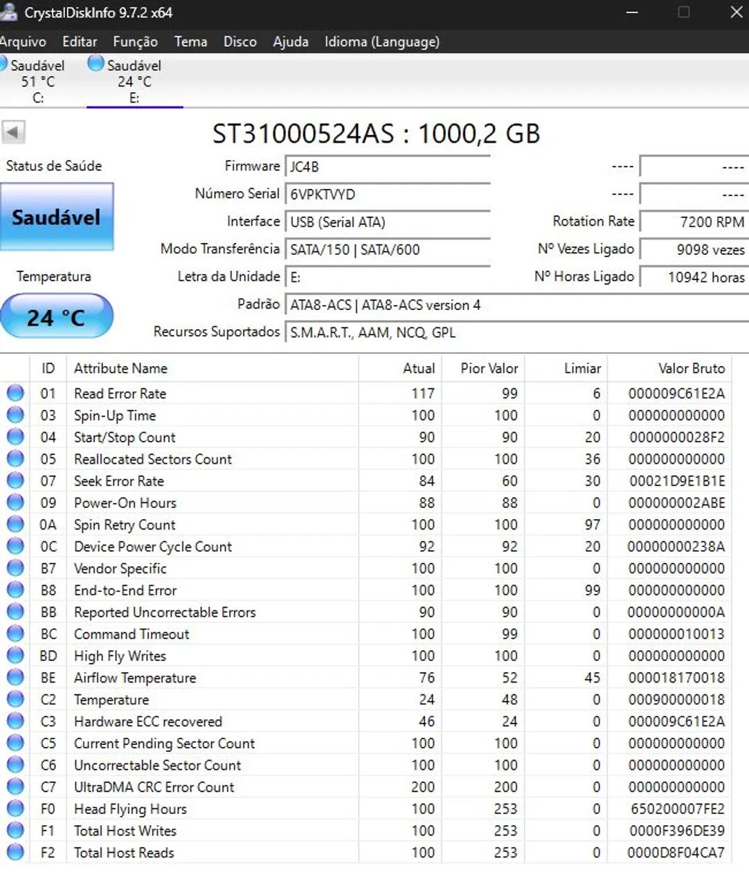Viewport: 749px width, 886px height.
Task: Open the Função menu
Action: [134, 42]
